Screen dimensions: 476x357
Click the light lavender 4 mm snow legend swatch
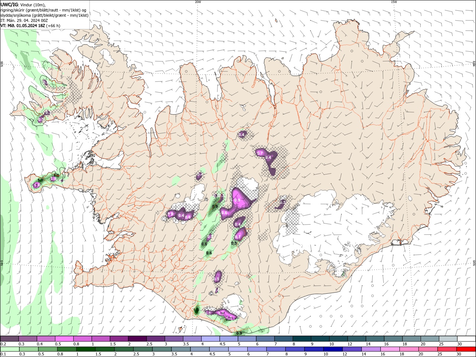(210, 339)
